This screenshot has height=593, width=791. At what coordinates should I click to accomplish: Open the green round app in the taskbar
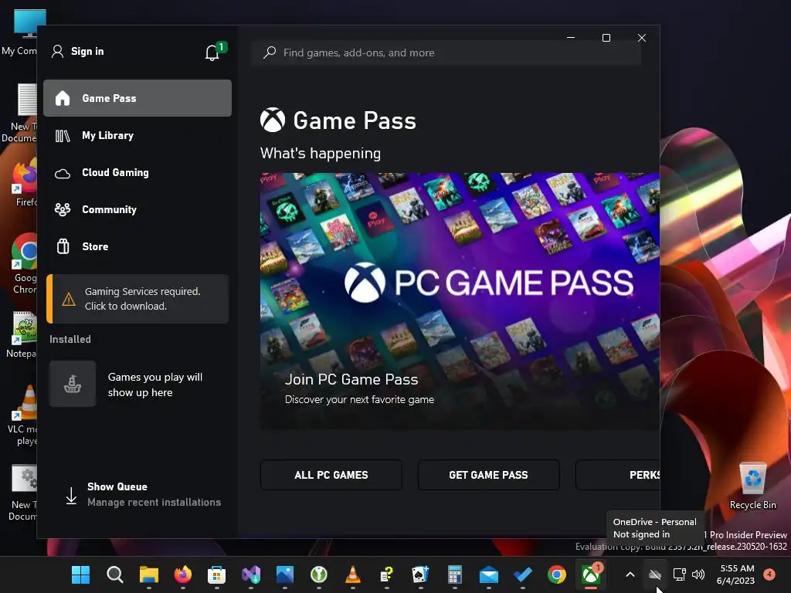coord(319,574)
